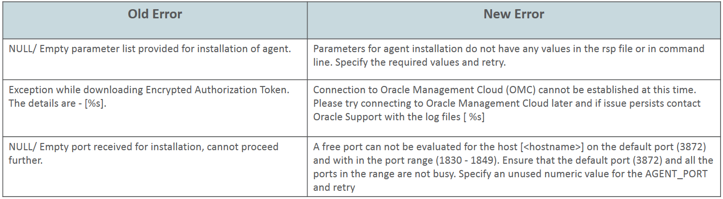This screenshot has width=723, height=199.
Task: Select the 'Parameters for agent installation' cell
Action: [509, 54]
